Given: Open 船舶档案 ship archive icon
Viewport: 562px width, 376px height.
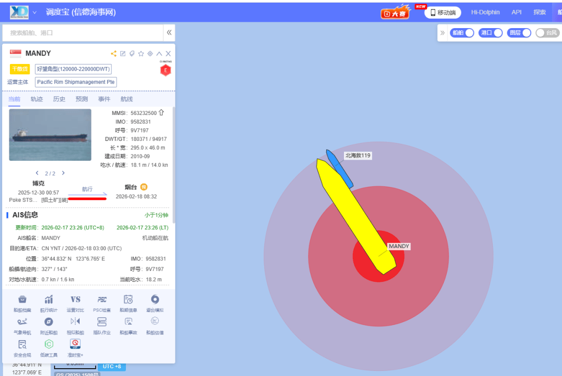Looking at the screenshot, I should (x=22, y=300).
